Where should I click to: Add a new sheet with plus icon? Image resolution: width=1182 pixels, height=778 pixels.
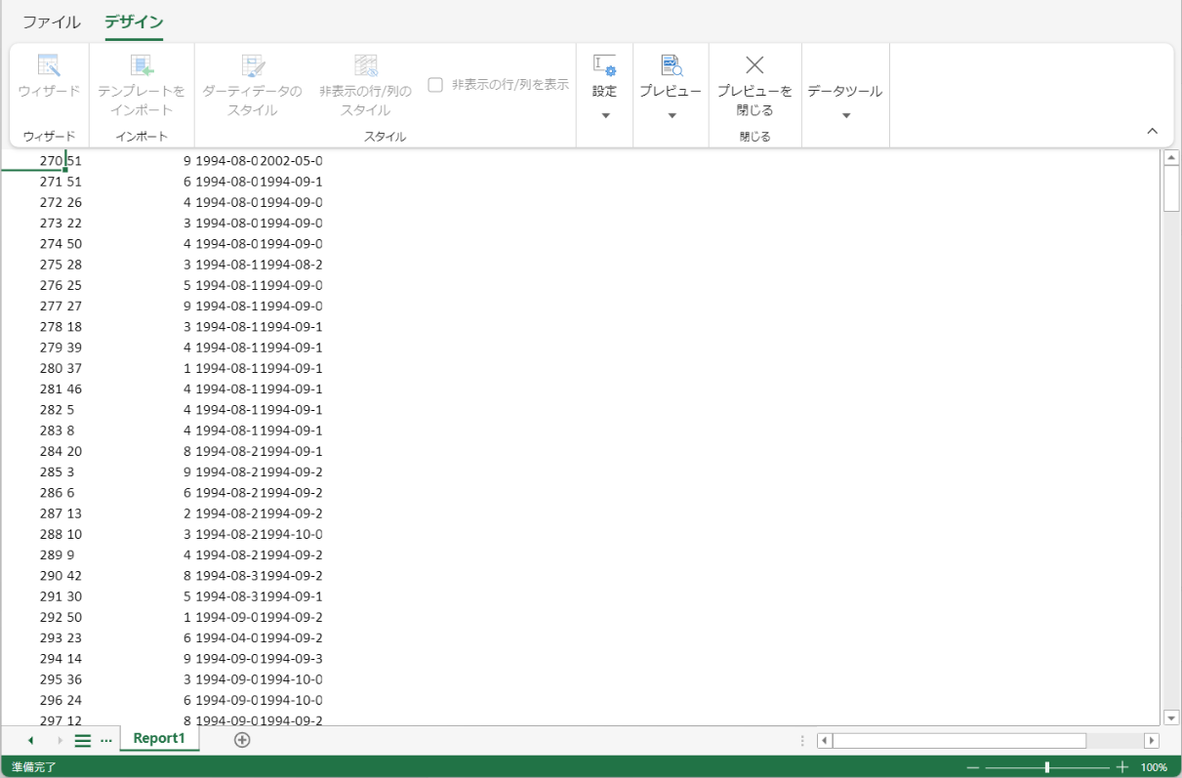(x=242, y=740)
